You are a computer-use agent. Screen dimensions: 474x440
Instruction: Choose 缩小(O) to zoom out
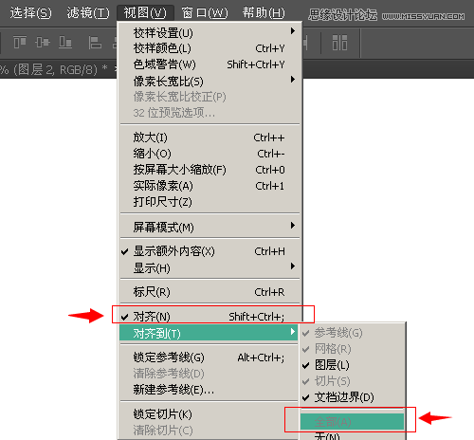pos(209,154)
